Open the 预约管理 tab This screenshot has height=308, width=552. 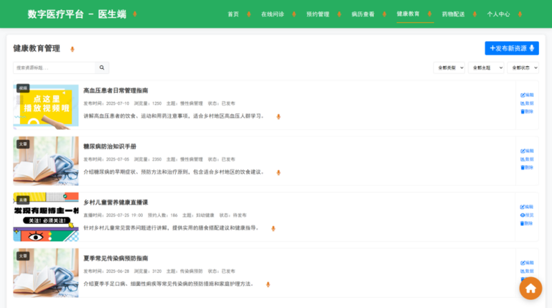[317, 14]
